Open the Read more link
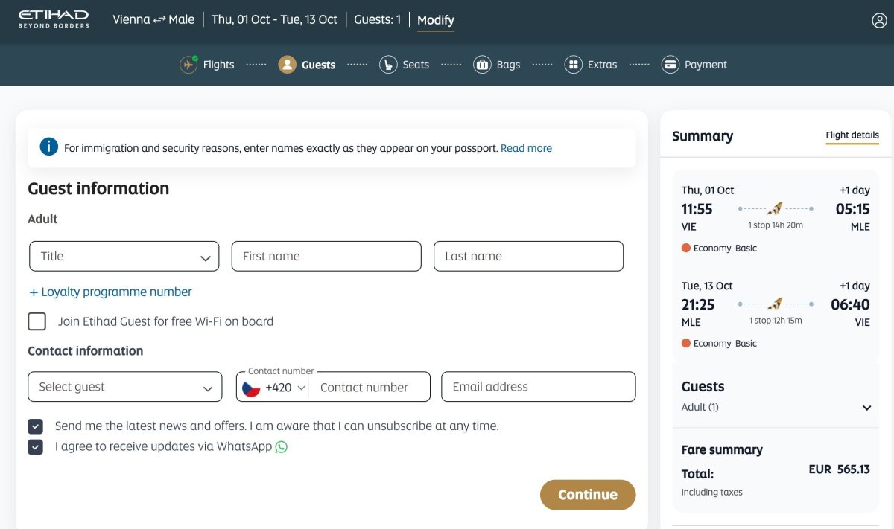Image resolution: width=894 pixels, height=529 pixels. pyautogui.click(x=526, y=148)
